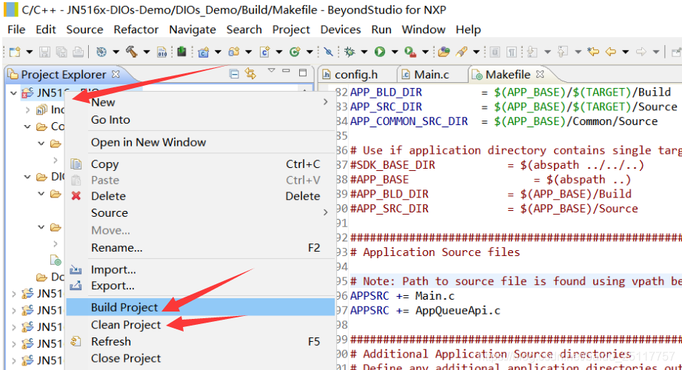Click the Debug bug icon
Screen dimensions: 682x370
[x=350, y=53]
